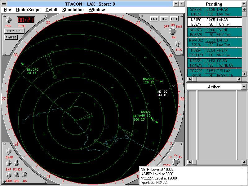248x186 pixels.
Task: Flip the PWR power toggle switch
Action: (x=9, y=20)
